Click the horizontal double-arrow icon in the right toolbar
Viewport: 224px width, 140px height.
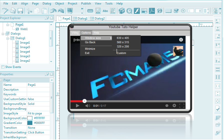pyautogui.click(x=218, y=86)
